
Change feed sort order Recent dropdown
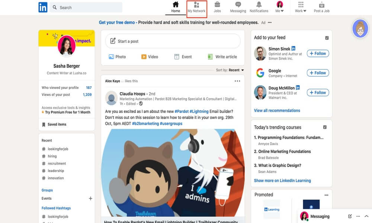click(236, 70)
